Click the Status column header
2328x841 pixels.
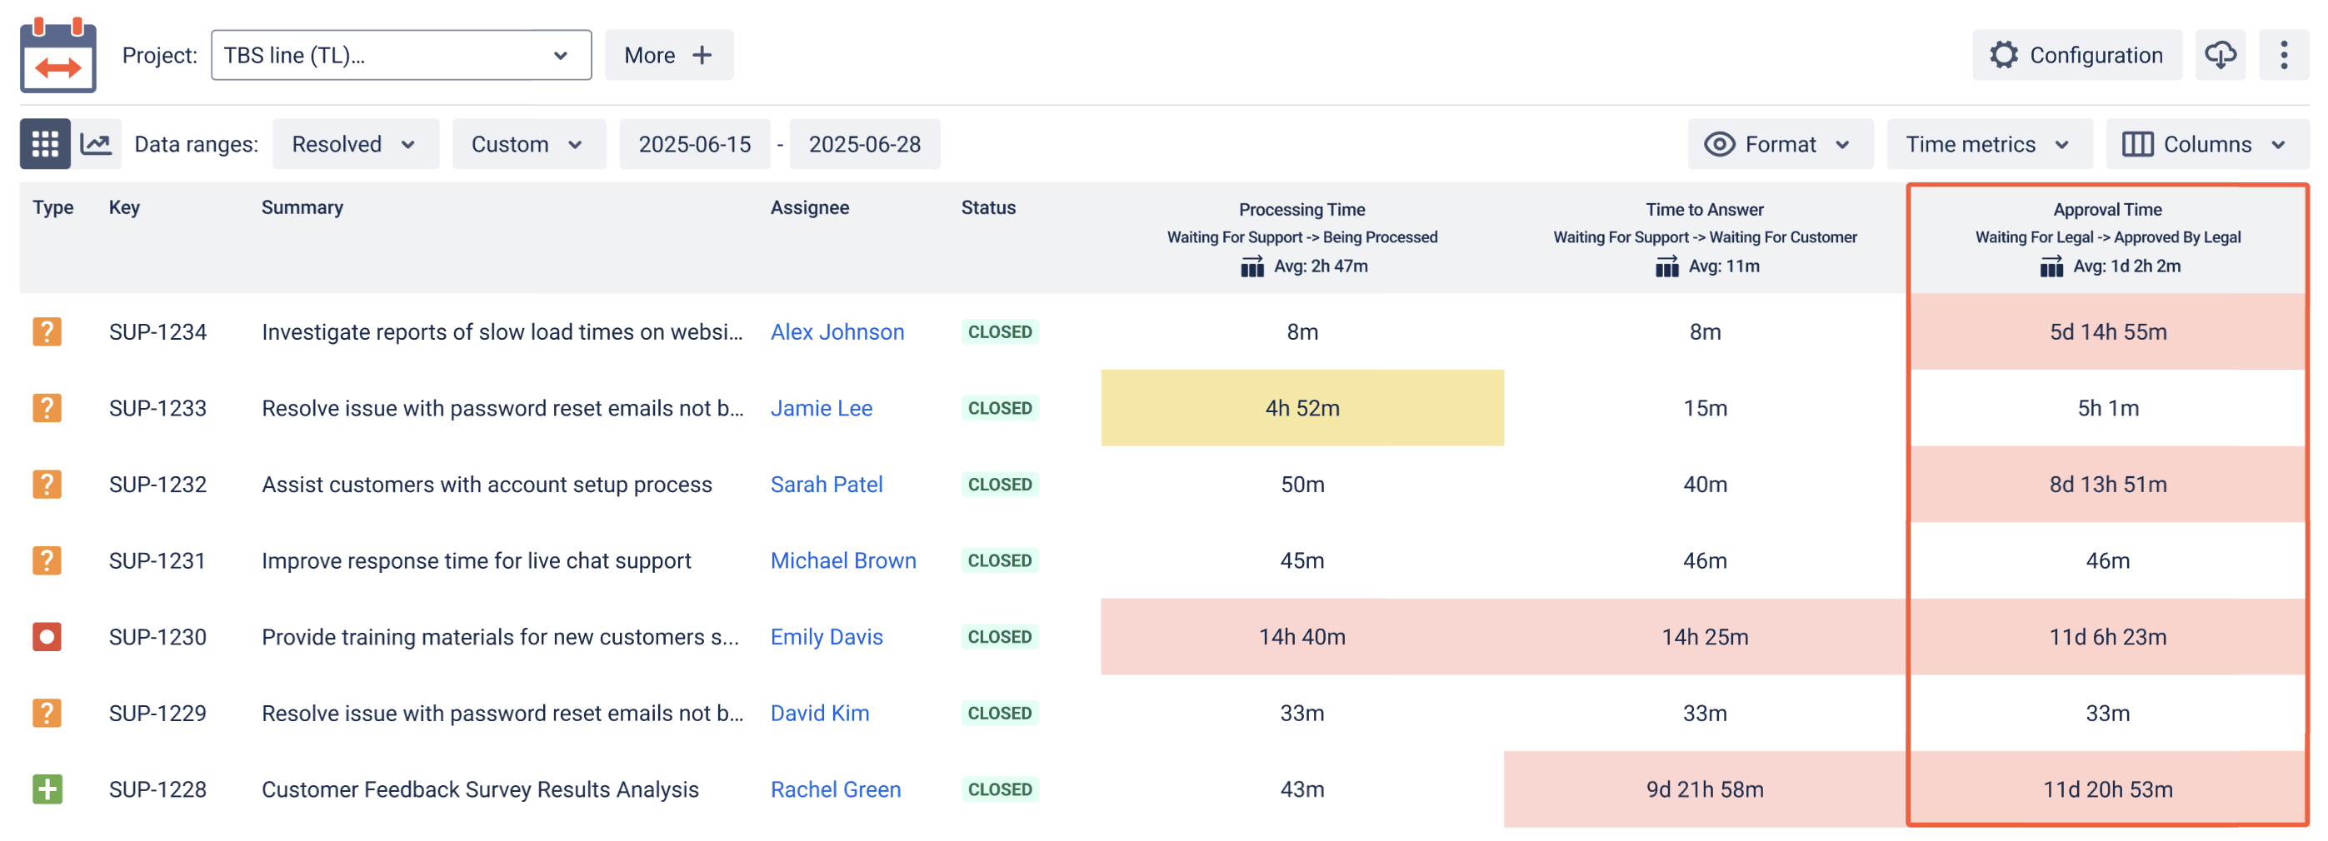[x=987, y=207]
